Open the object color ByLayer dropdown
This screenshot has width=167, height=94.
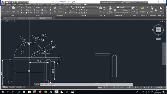point(124,7)
